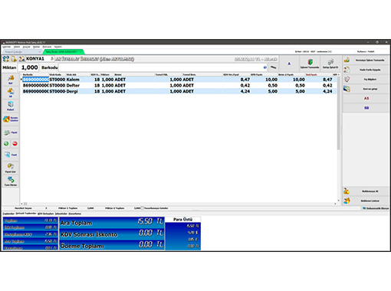Click the blue SB button
This screenshot has height=291, width=391.
click(x=366, y=108)
